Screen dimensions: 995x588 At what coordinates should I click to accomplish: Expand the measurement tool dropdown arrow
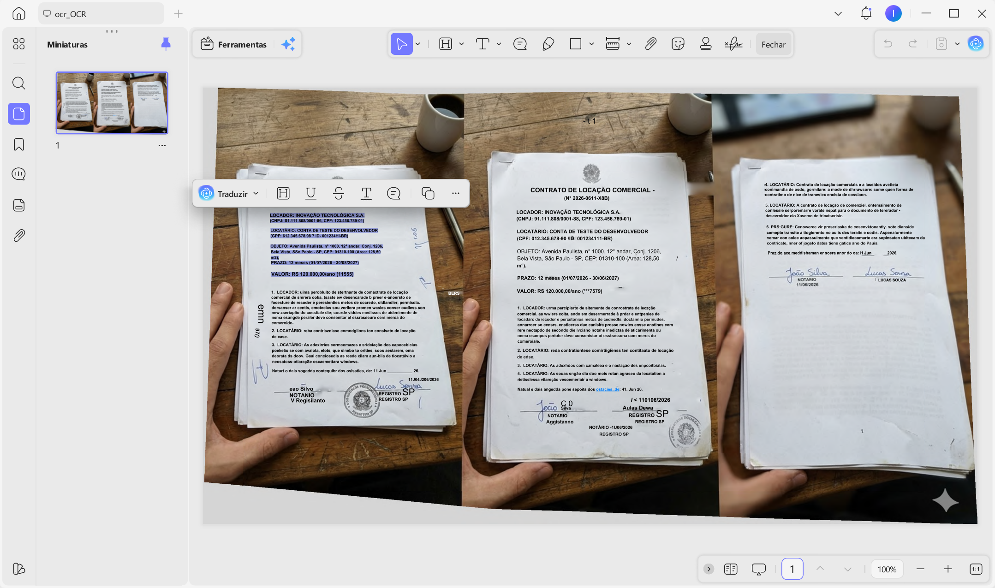pos(629,44)
